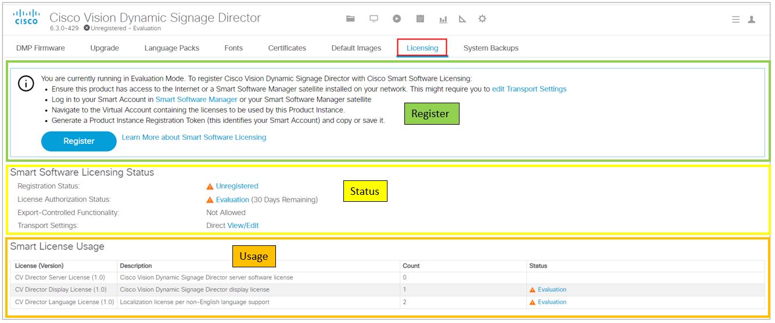
Task: Click the play circle icon in toolbar
Action: coord(397,19)
